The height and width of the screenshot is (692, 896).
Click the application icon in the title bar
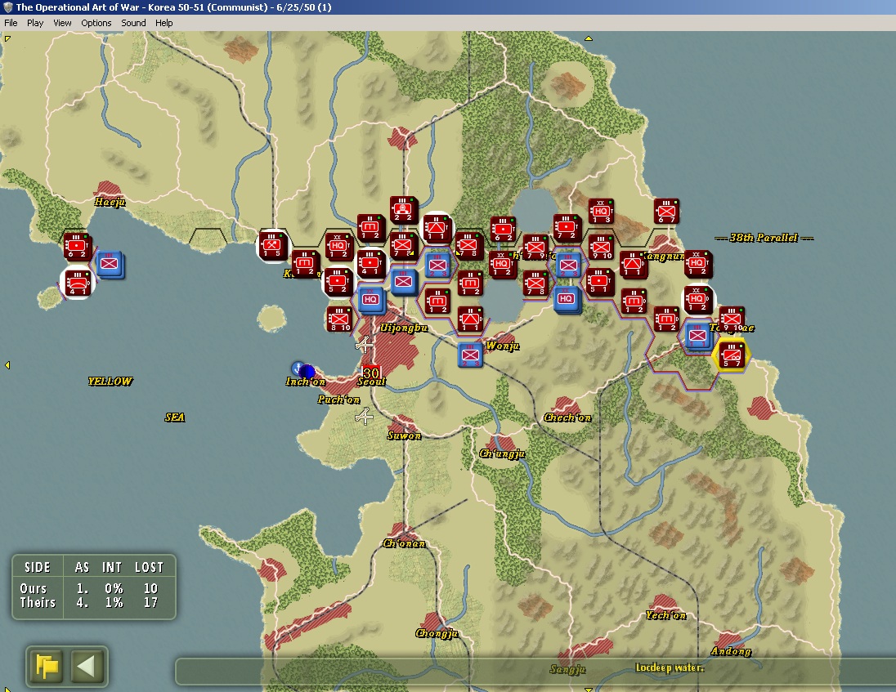click(8, 7)
